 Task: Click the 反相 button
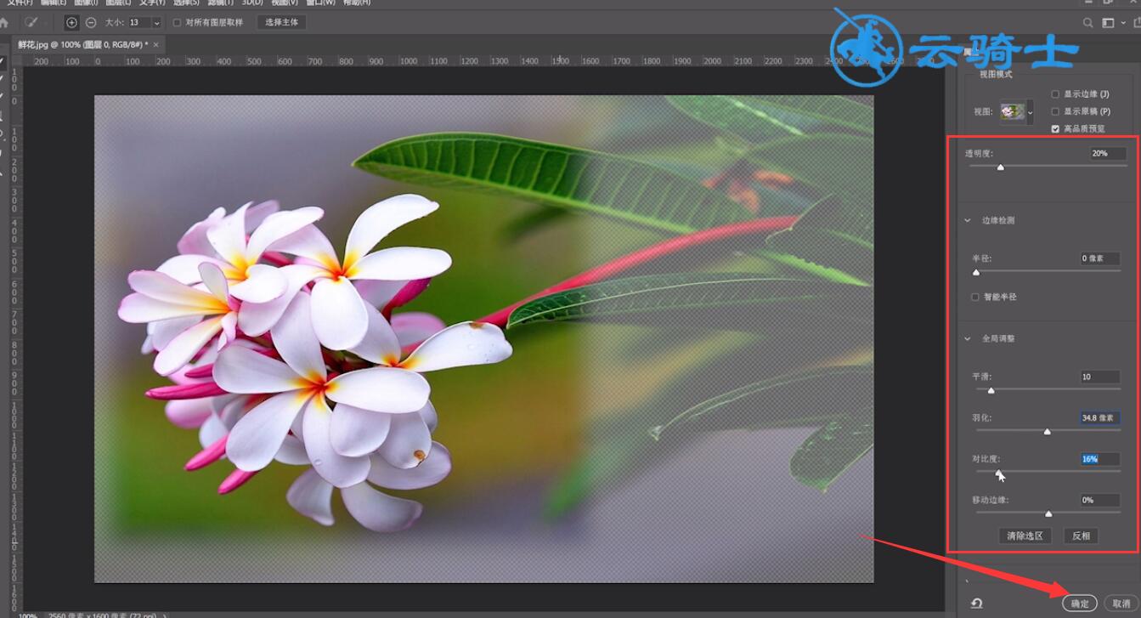pyautogui.click(x=1081, y=536)
